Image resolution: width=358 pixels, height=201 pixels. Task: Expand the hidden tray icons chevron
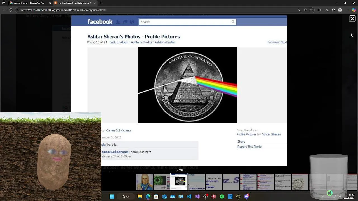(323, 197)
